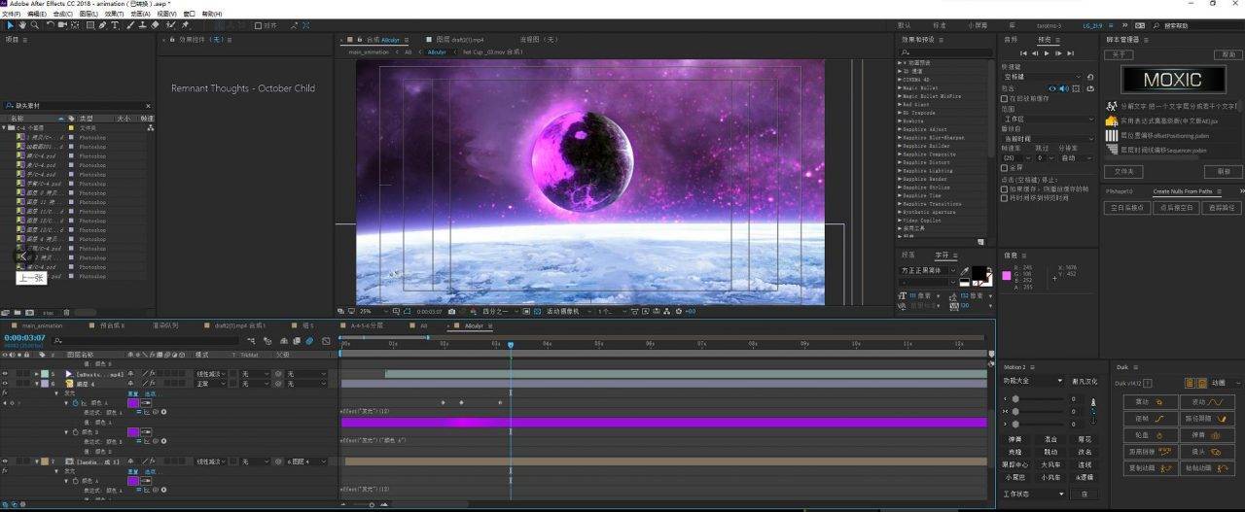The height and width of the screenshot is (512, 1245).
Task: Open viewer zoom 25% dropdown
Action: [373, 311]
